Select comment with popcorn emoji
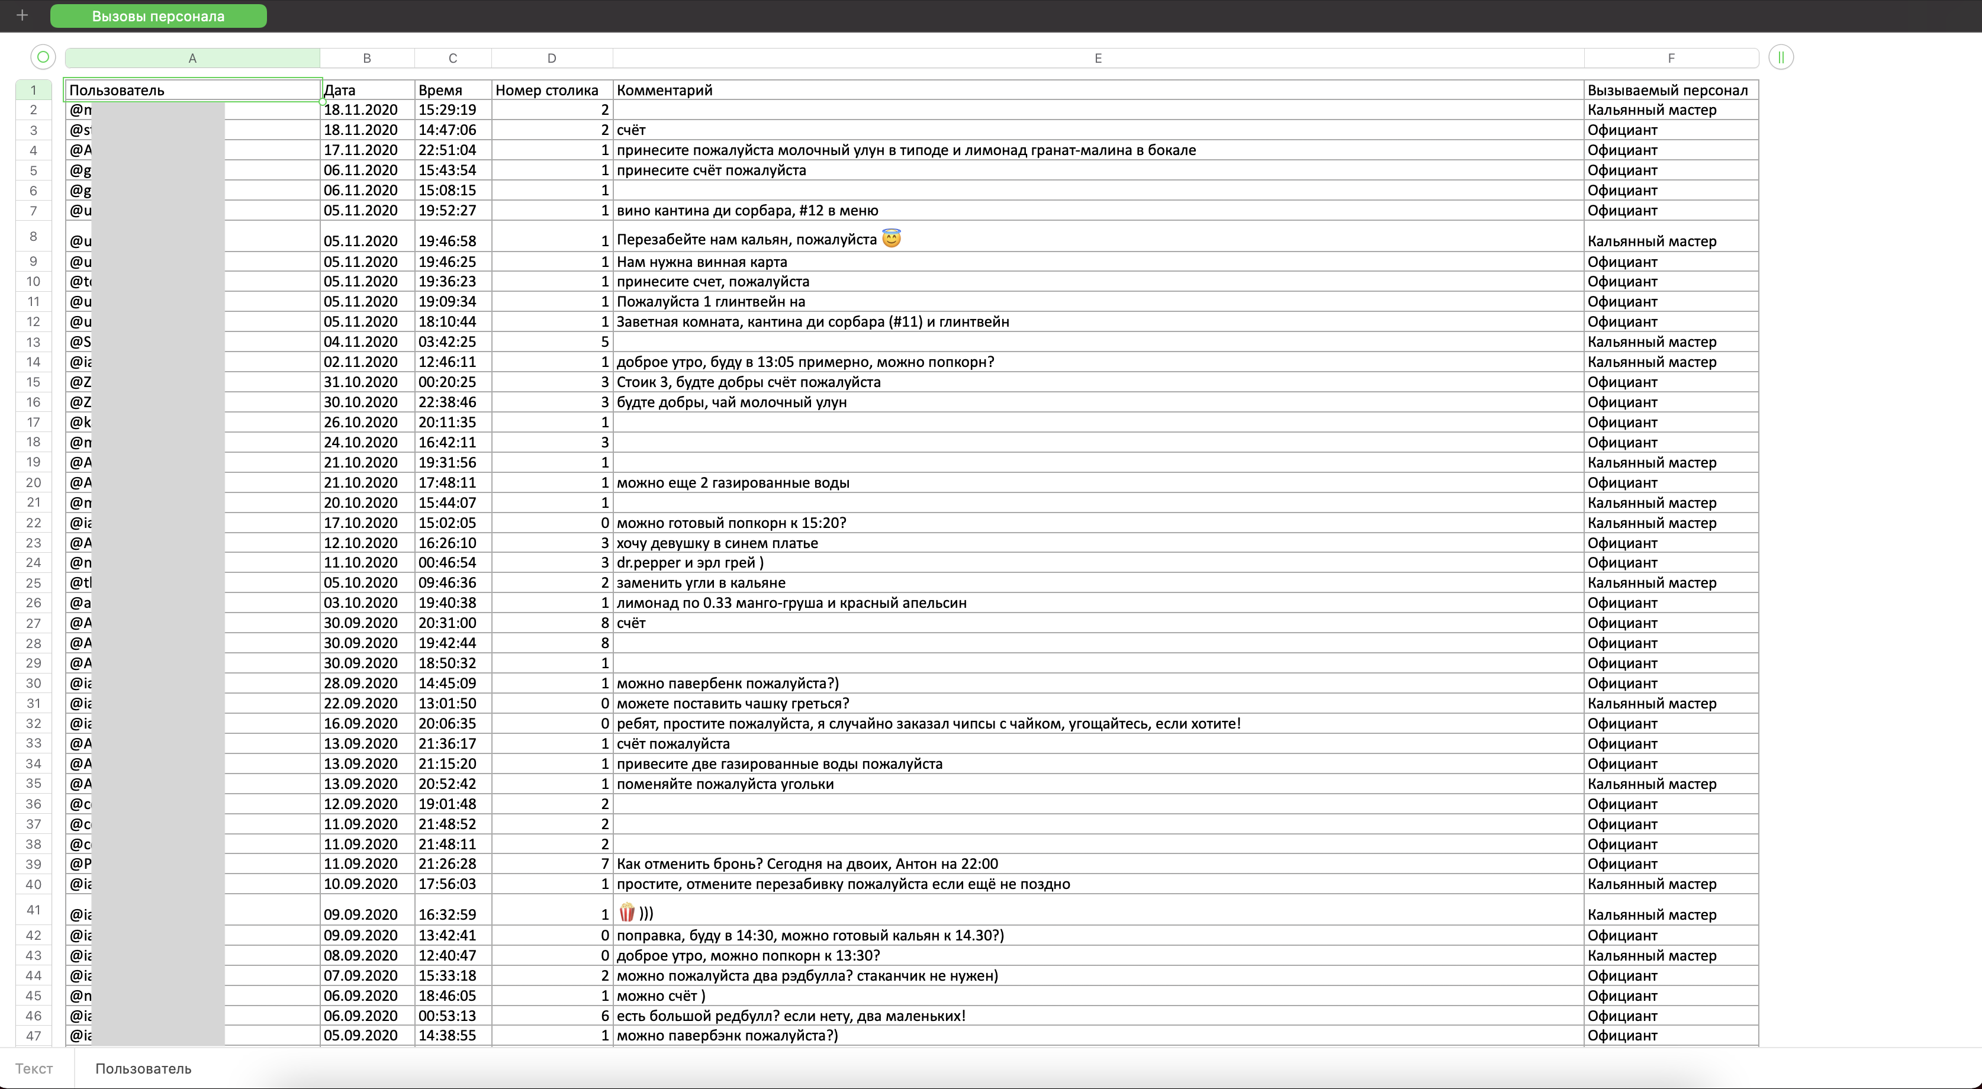 pos(1098,910)
